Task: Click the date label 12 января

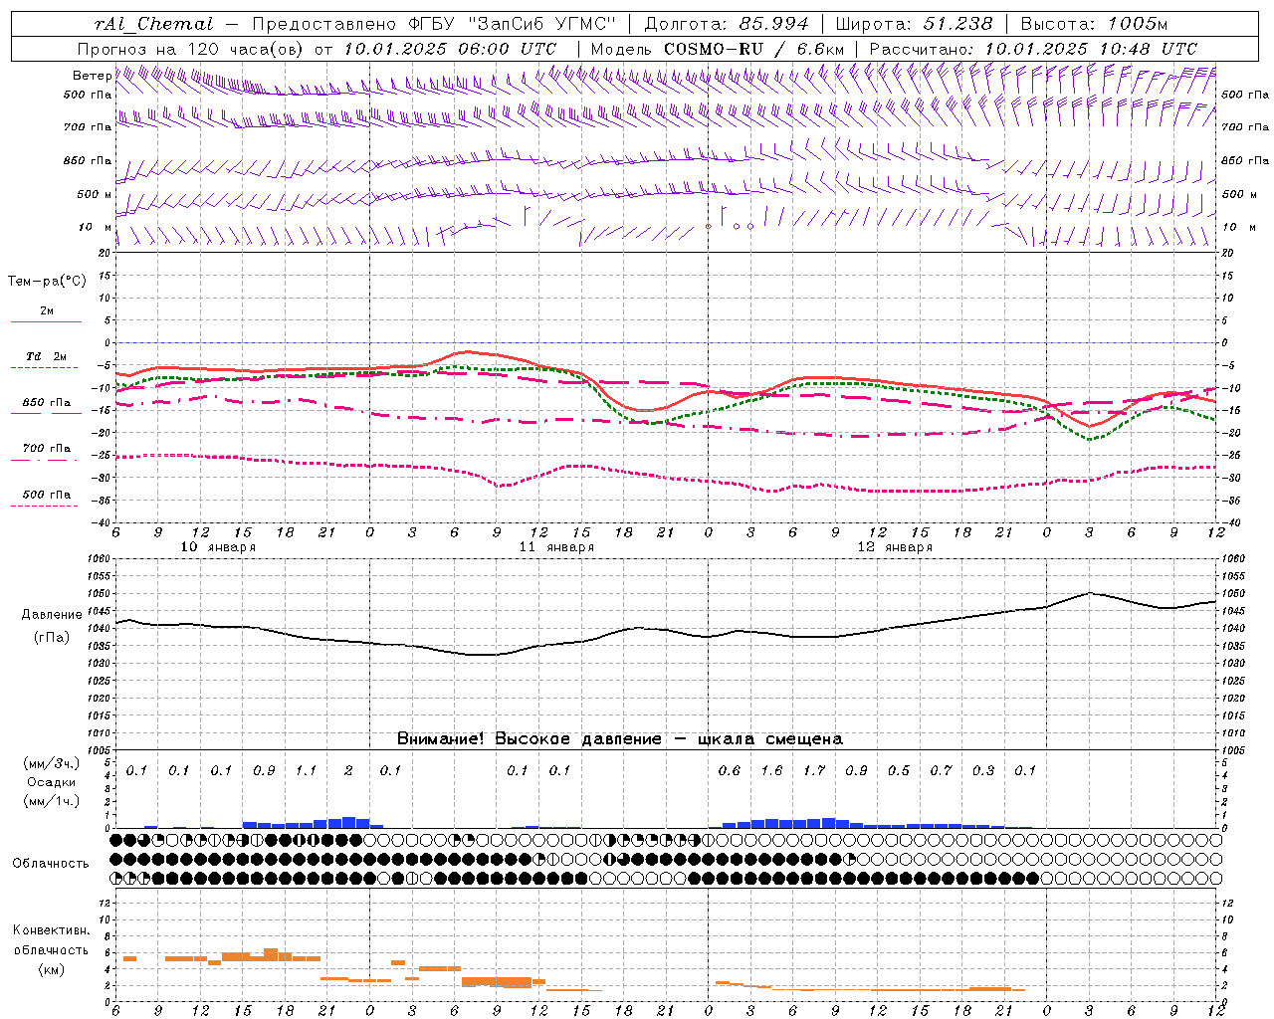Action: click(895, 547)
